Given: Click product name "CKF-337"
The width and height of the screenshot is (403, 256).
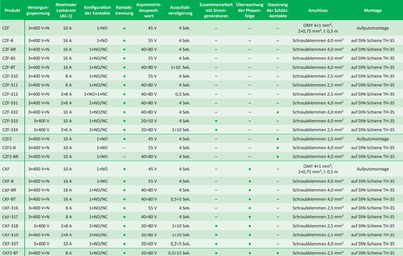Looking at the screenshot, I should (x=10, y=244).
